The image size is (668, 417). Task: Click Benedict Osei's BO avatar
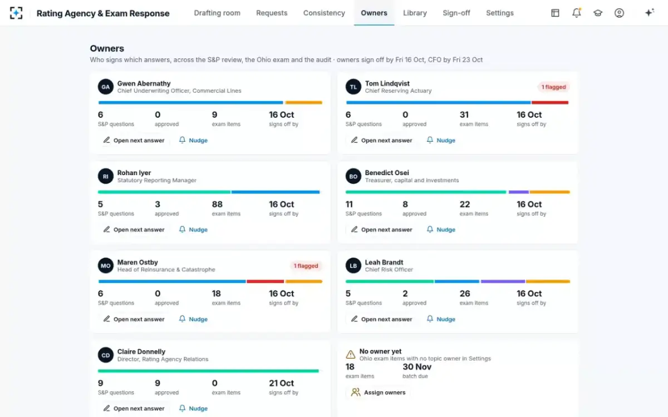(x=353, y=176)
